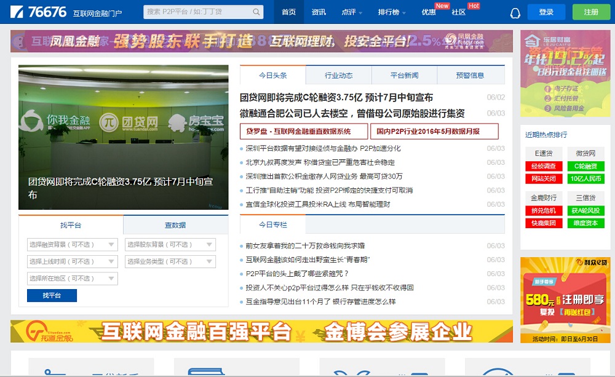Select the 今日专栏 tab
The height and width of the screenshot is (377, 615).
pos(272,225)
